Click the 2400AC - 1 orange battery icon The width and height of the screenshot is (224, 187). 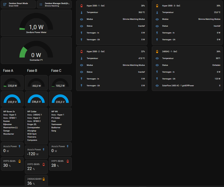[x=157, y=52]
